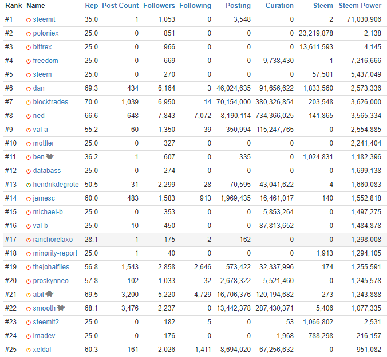Open the proskynneo account link
Screen dimensions: 387x357
point(50,281)
